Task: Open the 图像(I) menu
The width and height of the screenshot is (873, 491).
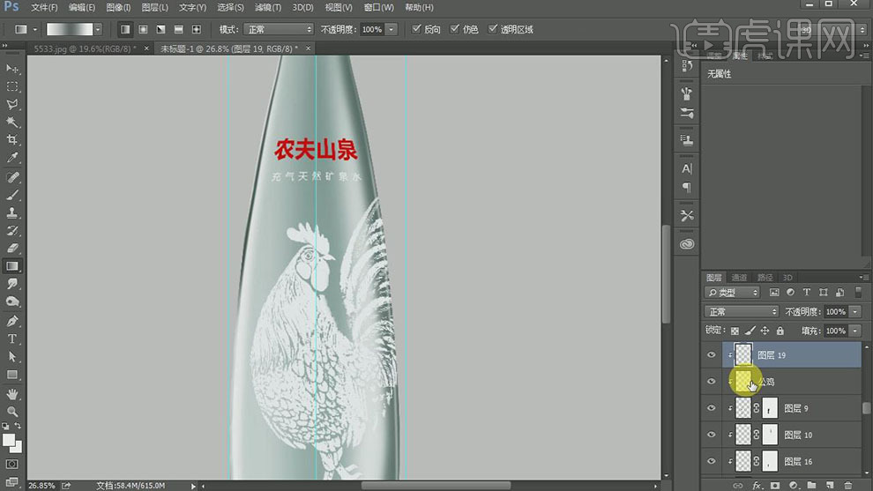Action: (x=118, y=7)
